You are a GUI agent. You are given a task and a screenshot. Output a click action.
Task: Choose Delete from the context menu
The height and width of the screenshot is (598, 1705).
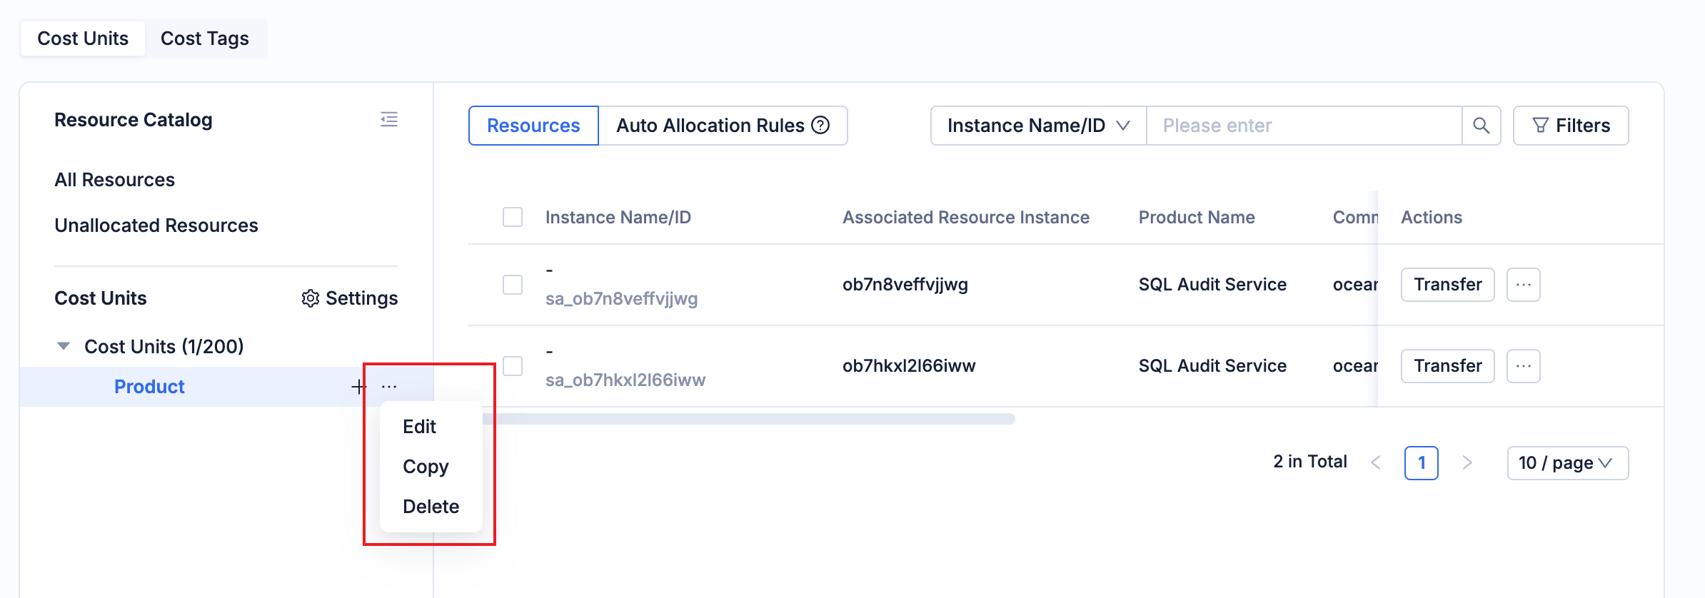(431, 507)
